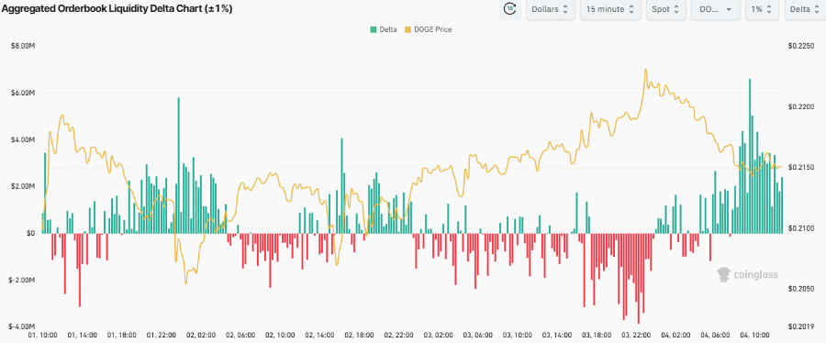Open the 15 minute interval dropdown
This screenshot has height=343, width=826.
click(610, 9)
